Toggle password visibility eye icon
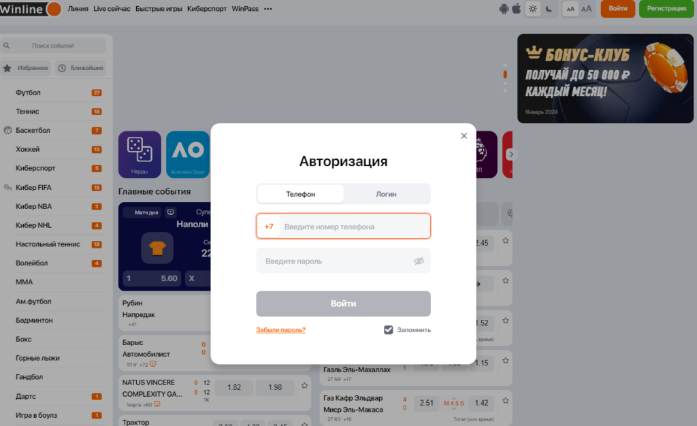This screenshot has width=697, height=426. click(419, 261)
